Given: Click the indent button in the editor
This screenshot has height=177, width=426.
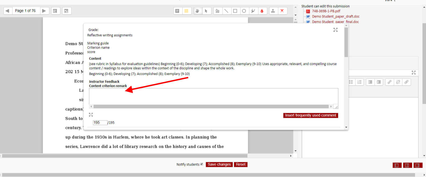Looking at the screenshot, I should pos(379,82).
